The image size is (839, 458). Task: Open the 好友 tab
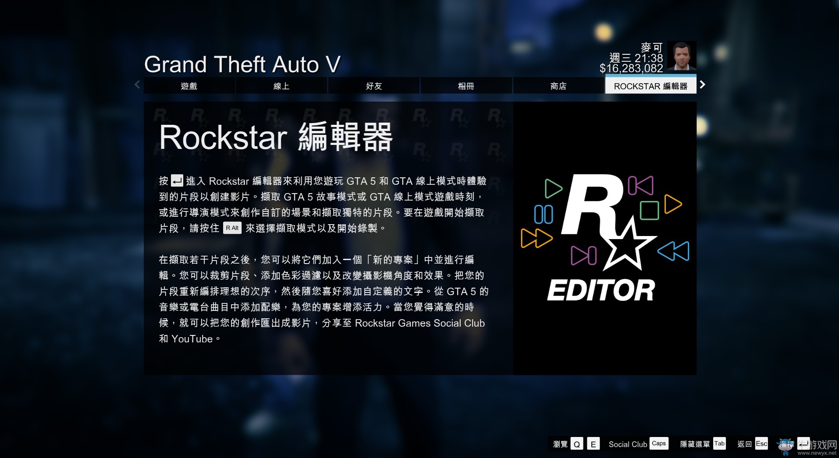point(374,86)
